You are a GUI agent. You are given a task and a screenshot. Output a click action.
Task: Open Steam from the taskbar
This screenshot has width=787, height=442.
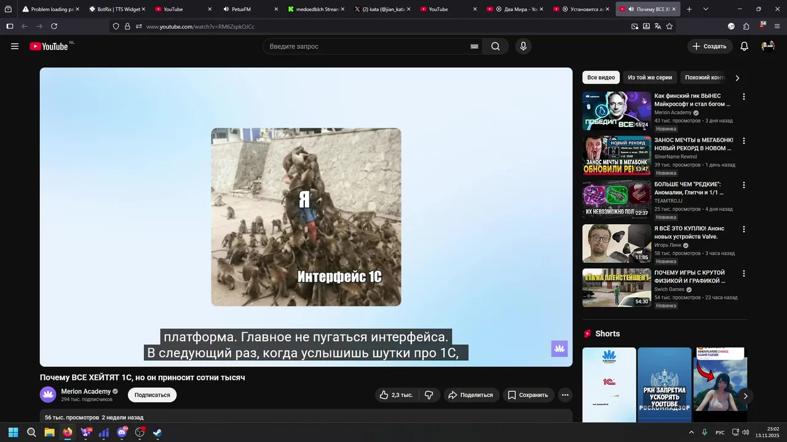(x=157, y=432)
